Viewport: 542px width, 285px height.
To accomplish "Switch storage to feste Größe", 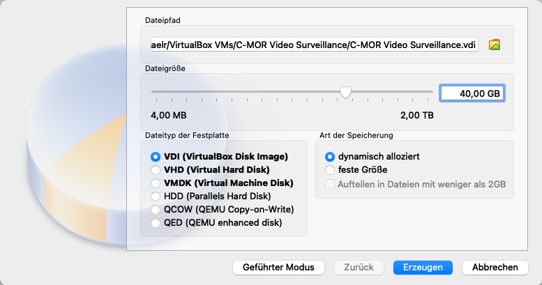I will (x=330, y=169).
